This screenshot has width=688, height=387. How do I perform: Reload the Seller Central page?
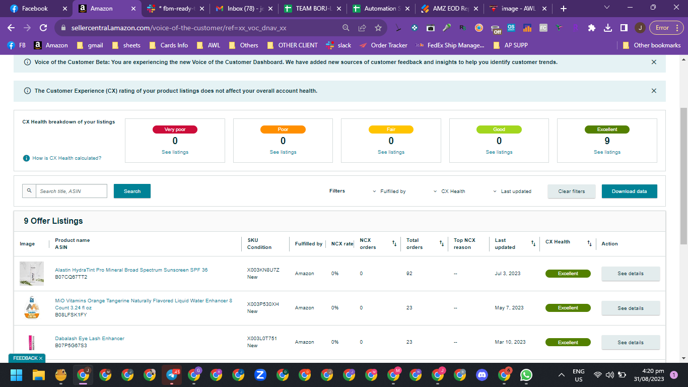tap(43, 28)
